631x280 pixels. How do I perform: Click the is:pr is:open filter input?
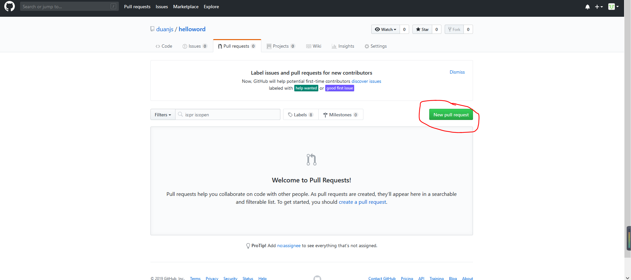[x=228, y=115]
